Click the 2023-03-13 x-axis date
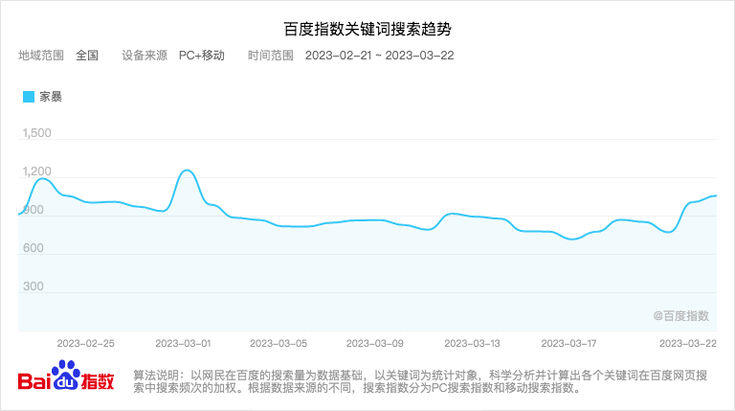This screenshot has width=735, height=411. (472, 343)
